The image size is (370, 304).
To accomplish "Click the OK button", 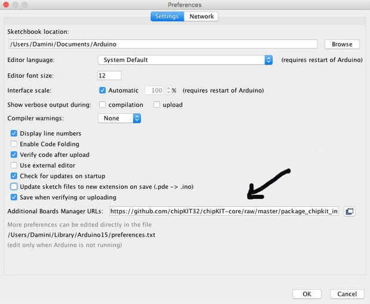I will 307,294.
